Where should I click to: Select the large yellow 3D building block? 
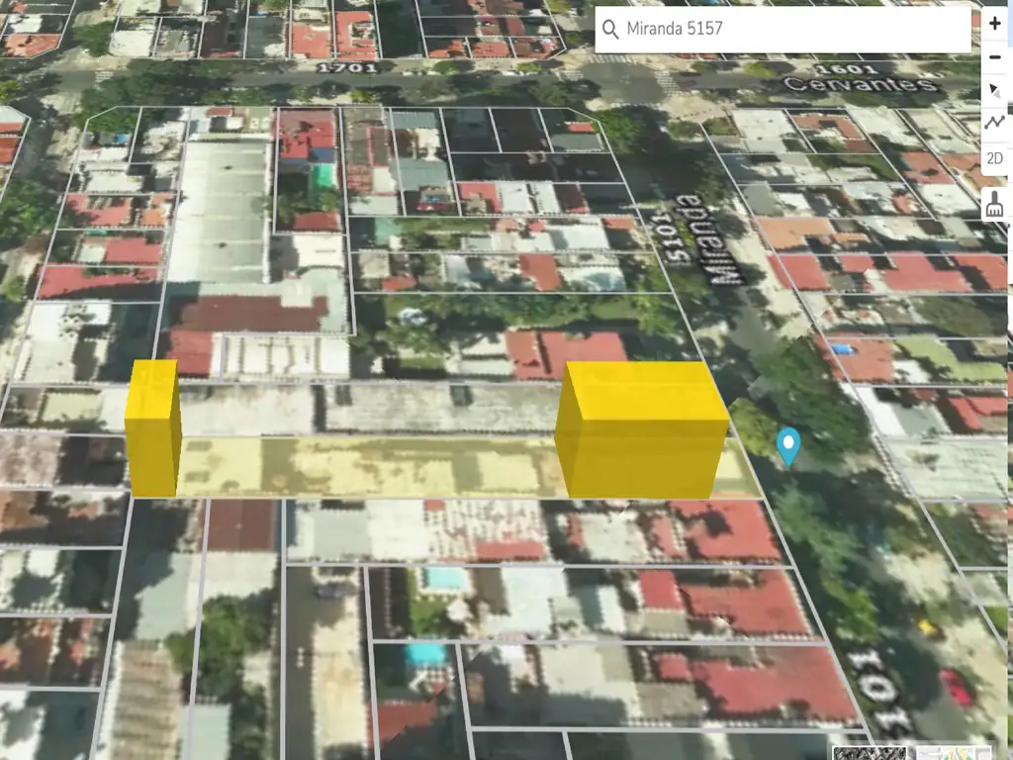(x=641, y=431)
